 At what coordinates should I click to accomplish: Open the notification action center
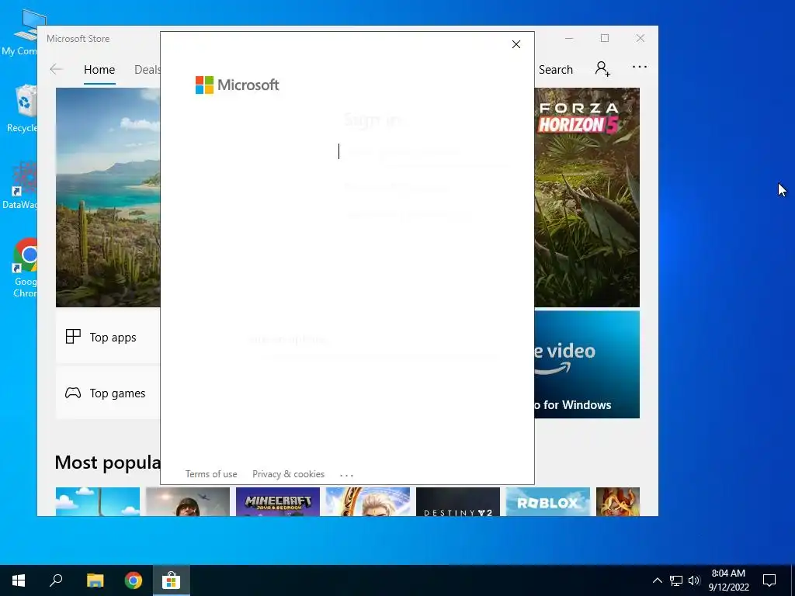tap(769, 580)
